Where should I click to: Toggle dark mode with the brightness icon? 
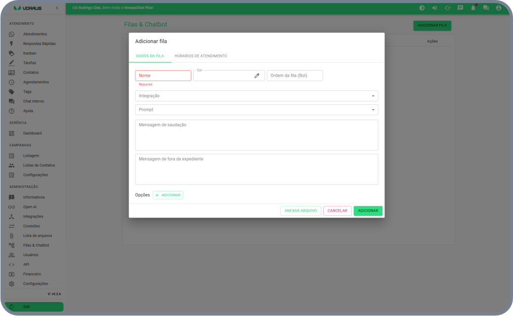coord(422,8)
